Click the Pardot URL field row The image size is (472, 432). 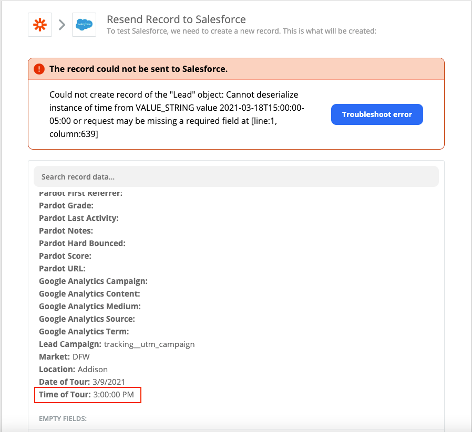[63, 269]
